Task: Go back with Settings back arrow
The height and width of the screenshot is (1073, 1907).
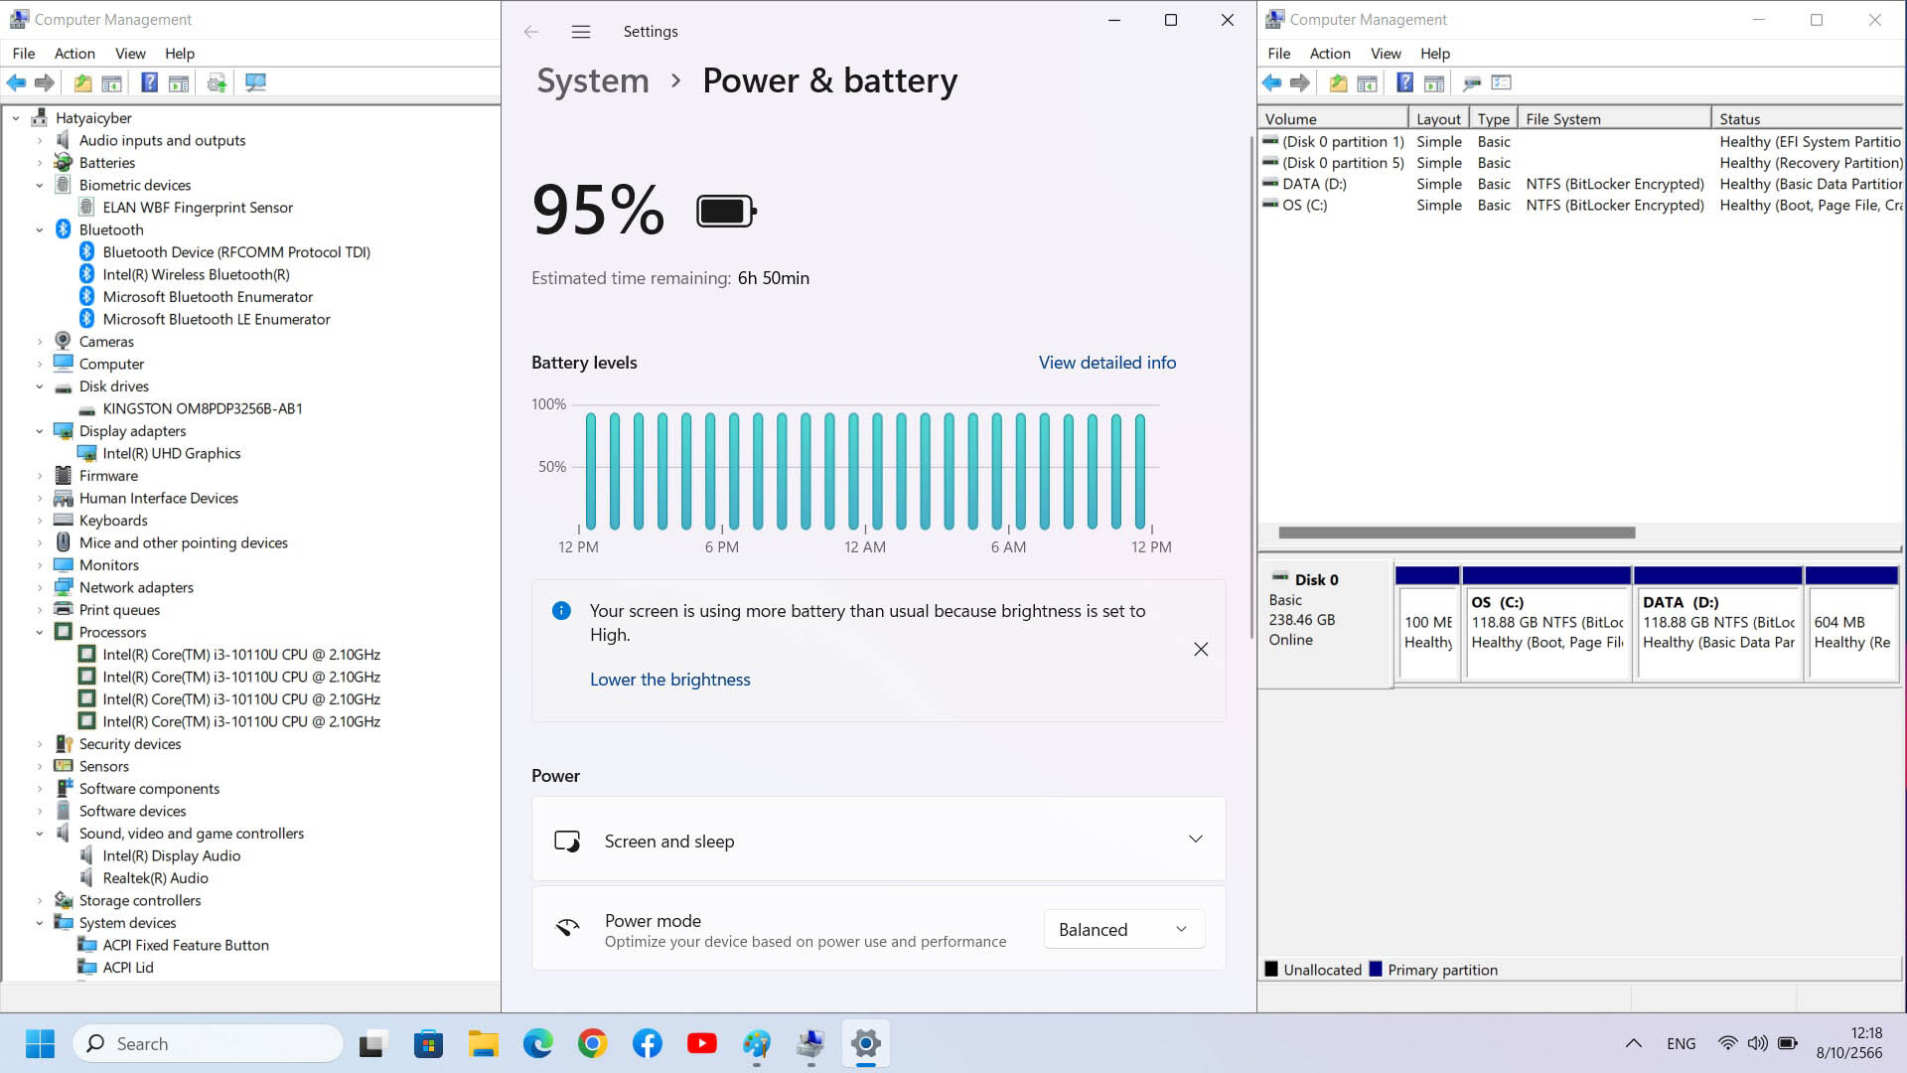Action: point(531,32)
